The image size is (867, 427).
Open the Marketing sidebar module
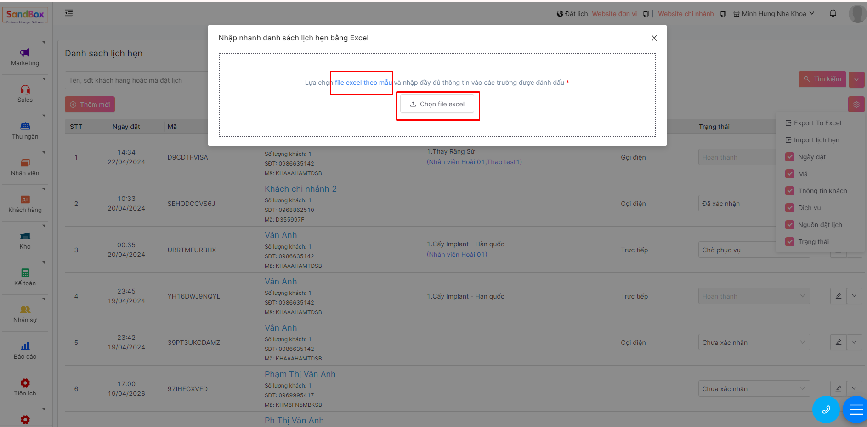(25, 57)
